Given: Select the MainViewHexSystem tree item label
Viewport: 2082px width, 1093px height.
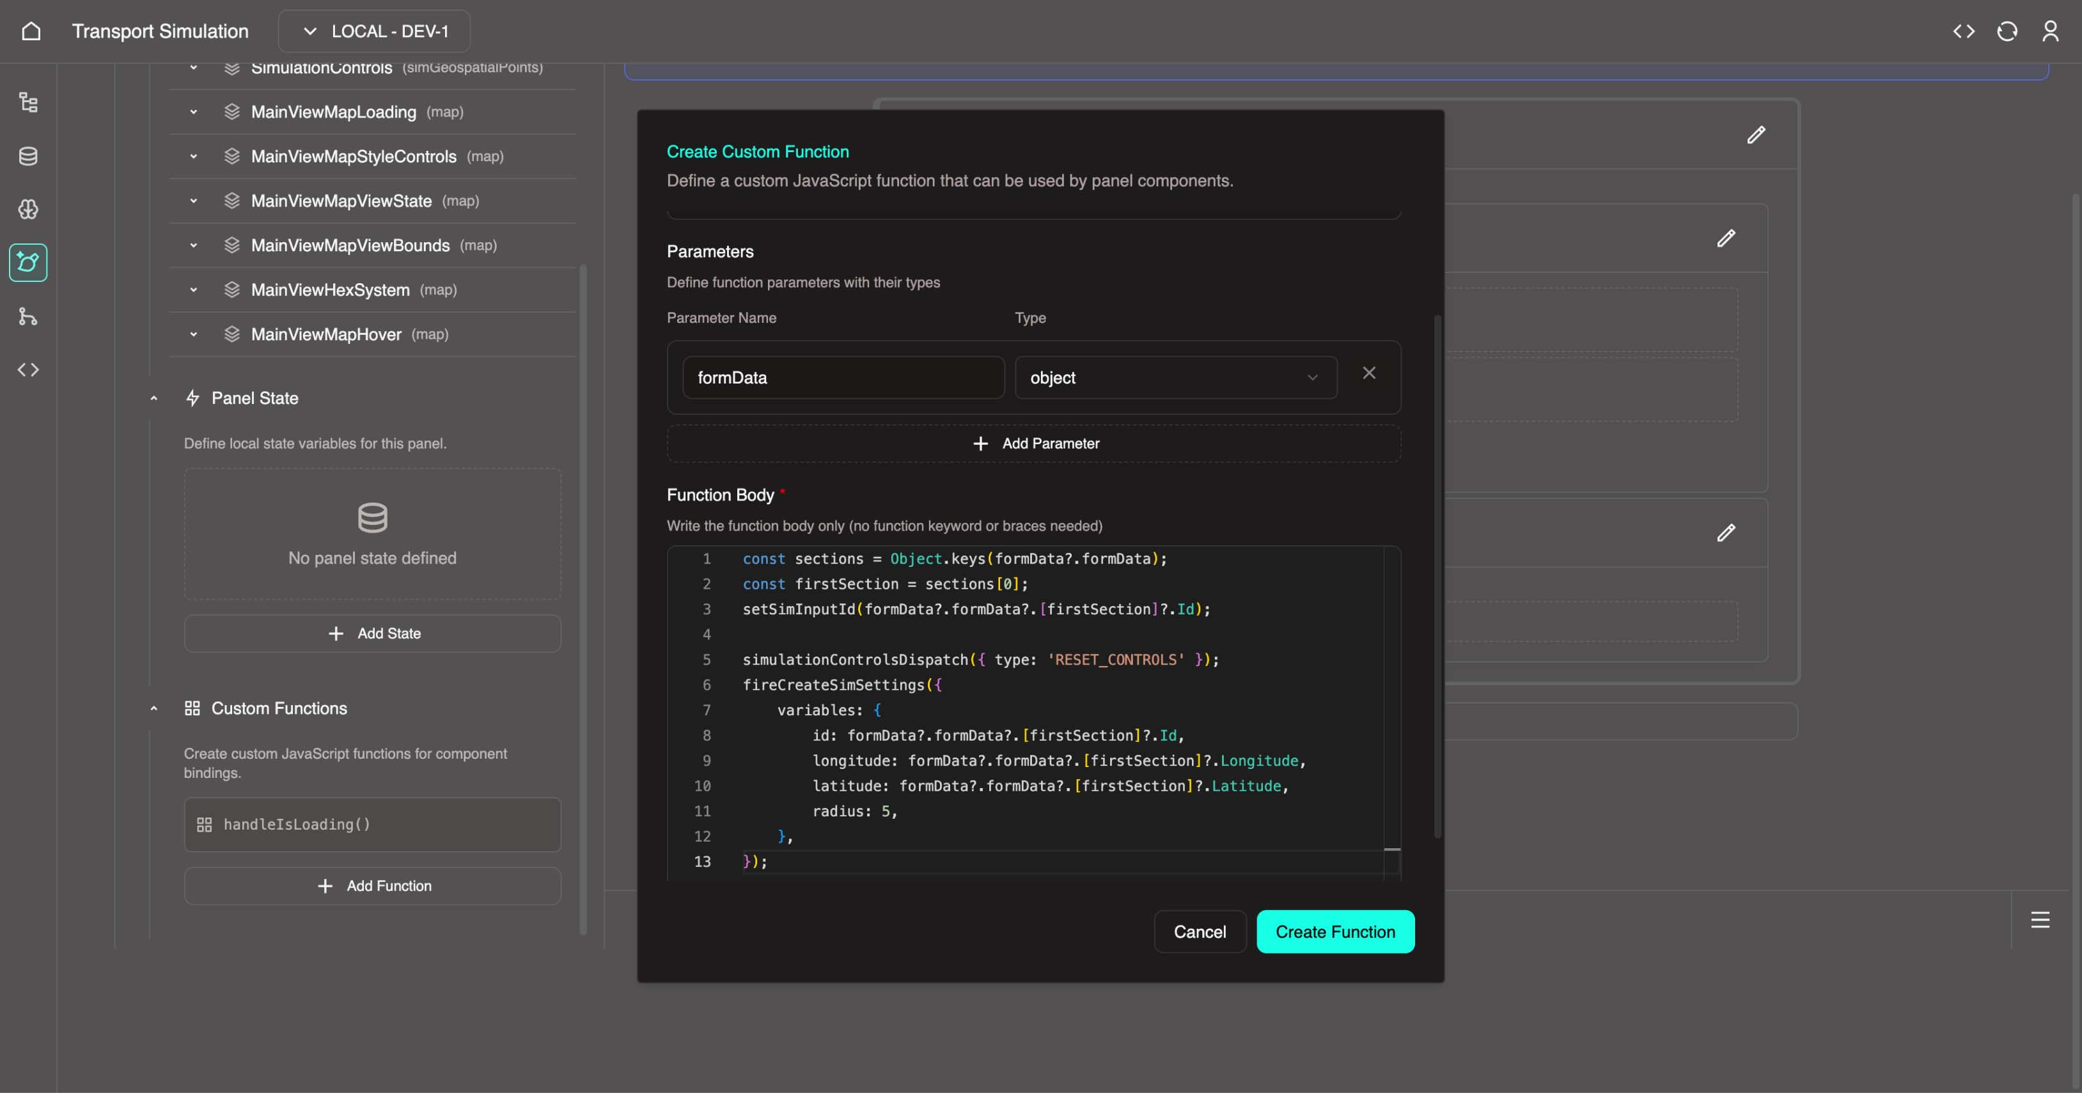Looking at the screenshot, I should click(x=330, y=289).
